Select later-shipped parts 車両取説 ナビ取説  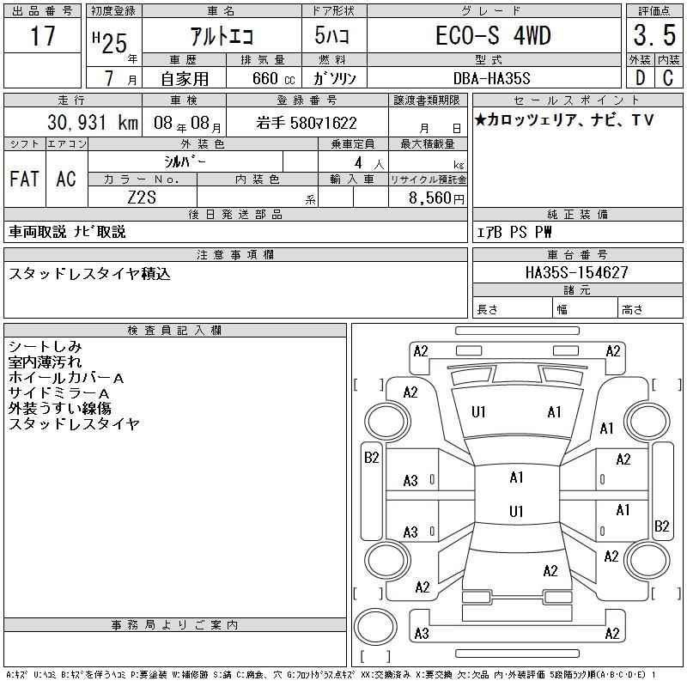pos(67,232)
